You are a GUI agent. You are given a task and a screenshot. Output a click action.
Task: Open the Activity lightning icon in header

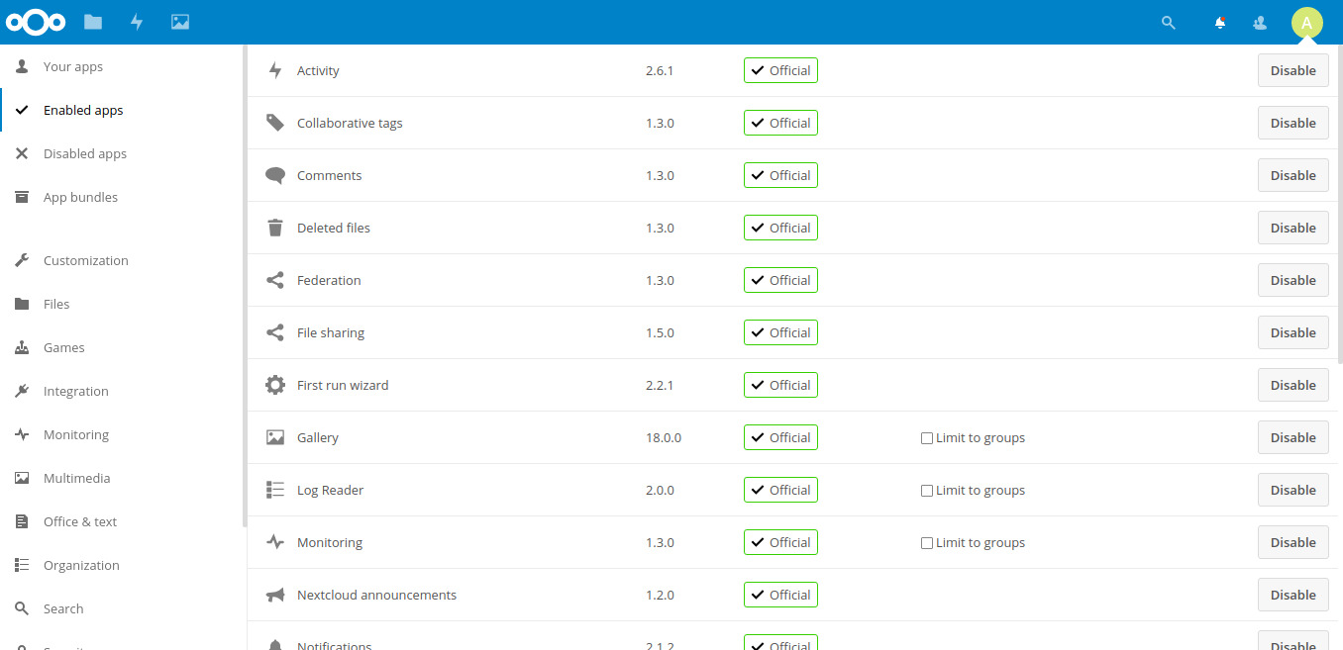click(x=137, y=22)
